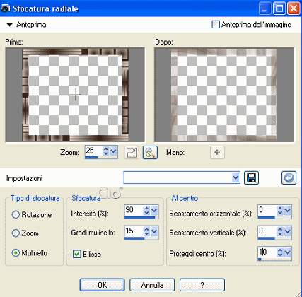Increase the Intensità value with up arrow
Viewport: 302px width, 297px height.
pos(146,208)
